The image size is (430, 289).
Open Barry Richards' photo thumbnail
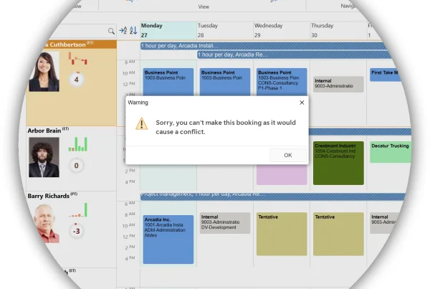(47, 224)
